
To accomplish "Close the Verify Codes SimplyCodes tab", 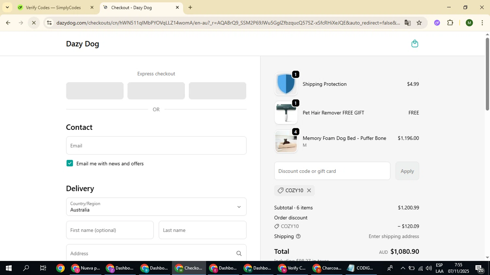I will [92, 8].
